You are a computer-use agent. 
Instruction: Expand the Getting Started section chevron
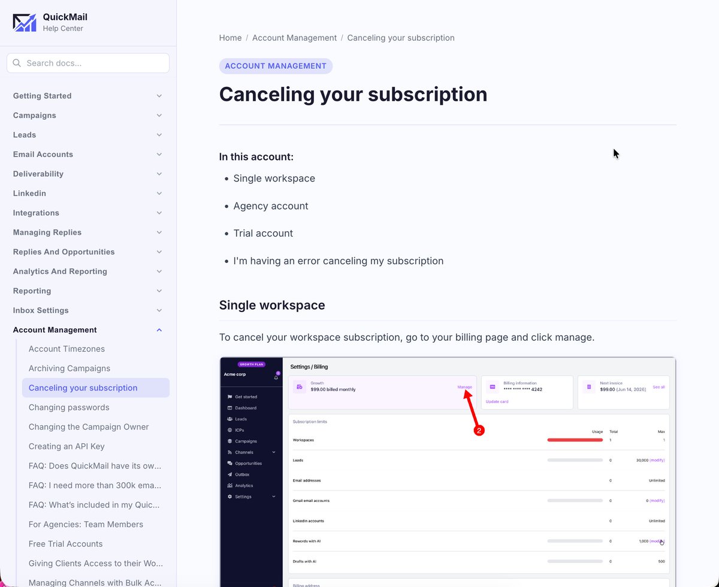159,96
